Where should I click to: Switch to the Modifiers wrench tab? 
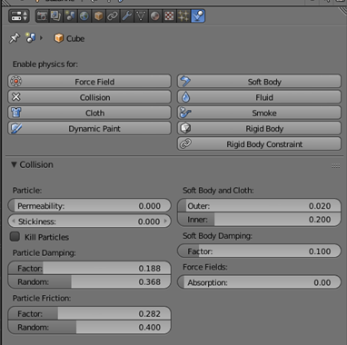pyautogui.click(x=126, y=16)
